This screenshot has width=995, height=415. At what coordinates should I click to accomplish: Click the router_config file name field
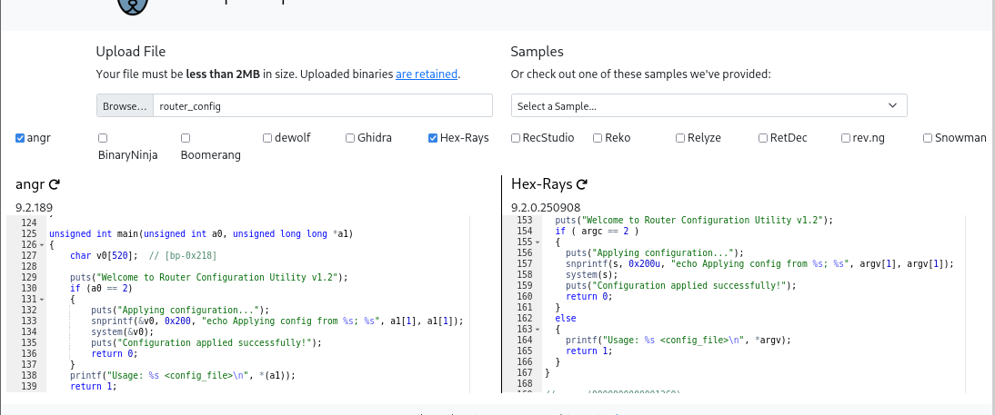click(x=322, y=106)
